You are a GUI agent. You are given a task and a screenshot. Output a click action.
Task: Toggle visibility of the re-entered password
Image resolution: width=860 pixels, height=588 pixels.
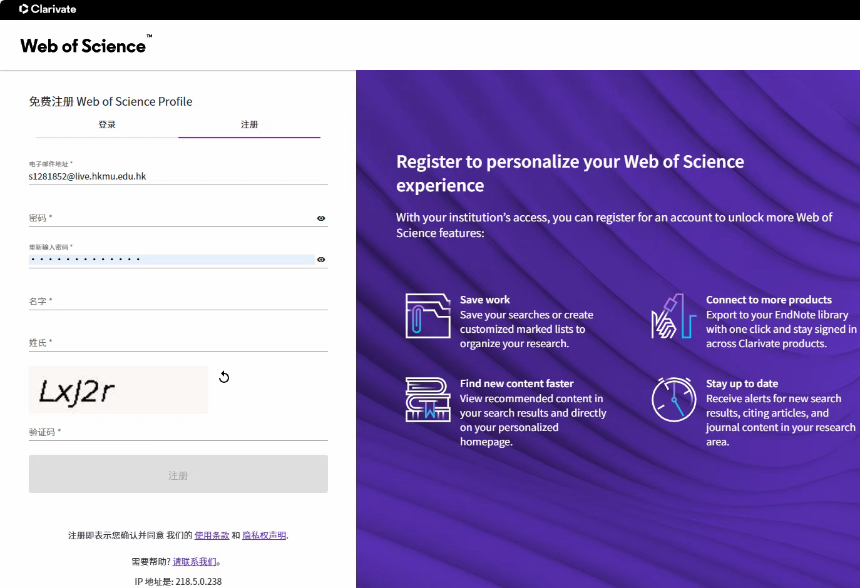point(321,260)
